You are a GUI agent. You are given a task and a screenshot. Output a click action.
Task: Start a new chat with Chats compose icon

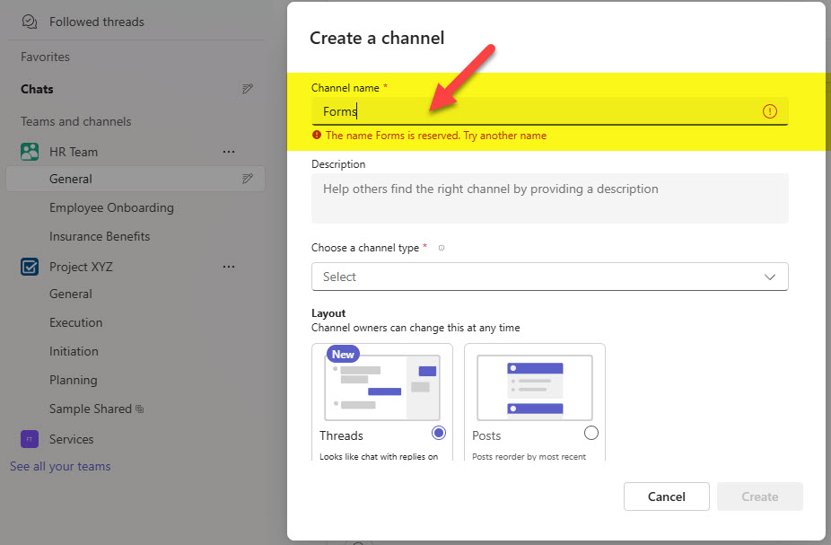[x=248, y=89]
